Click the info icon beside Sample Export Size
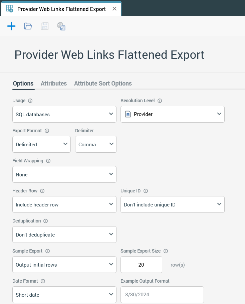The image size is (245, 304). (x=166, y=251)
